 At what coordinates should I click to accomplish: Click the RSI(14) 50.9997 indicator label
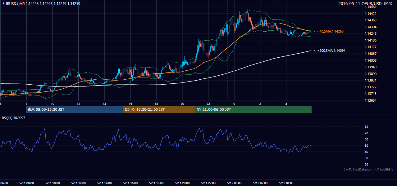(x=14, y=118)
